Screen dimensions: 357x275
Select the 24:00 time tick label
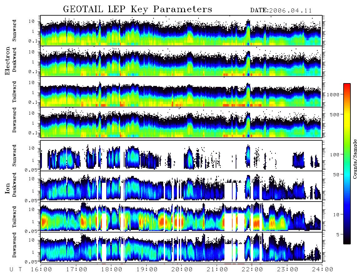pos(322,269)
